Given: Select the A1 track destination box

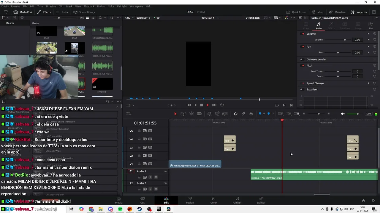Looking at the screenshot, I should coord(131,171).
